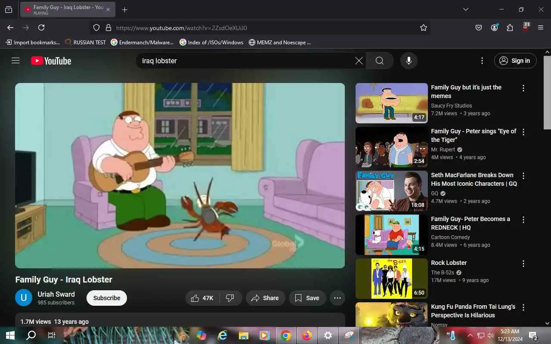Bookmark this page with the star

[424, 28]
